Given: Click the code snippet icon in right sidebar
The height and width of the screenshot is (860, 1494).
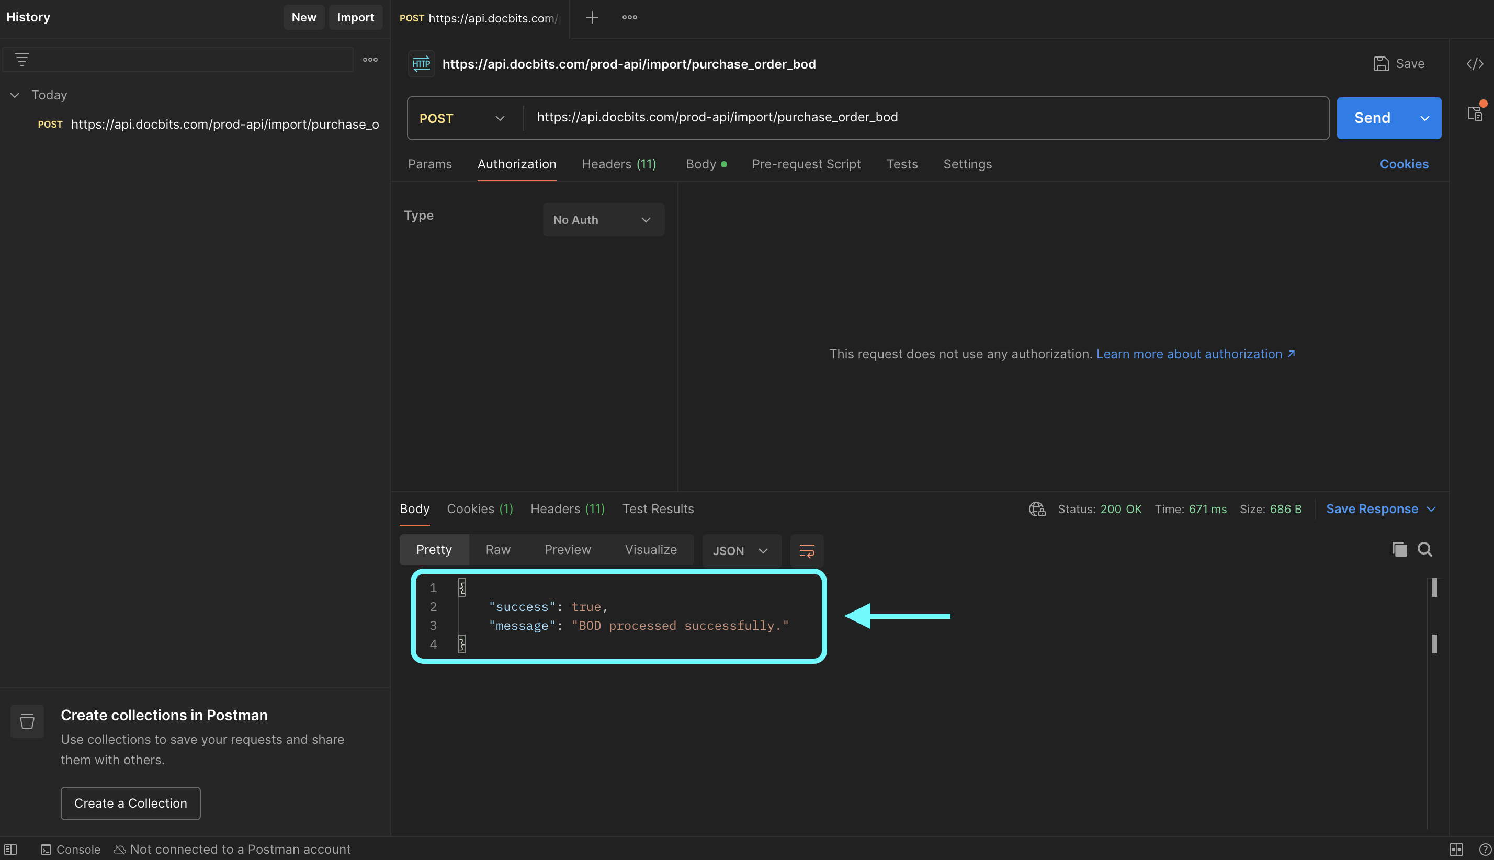Looking at the screenshot, I should 1475,64.
